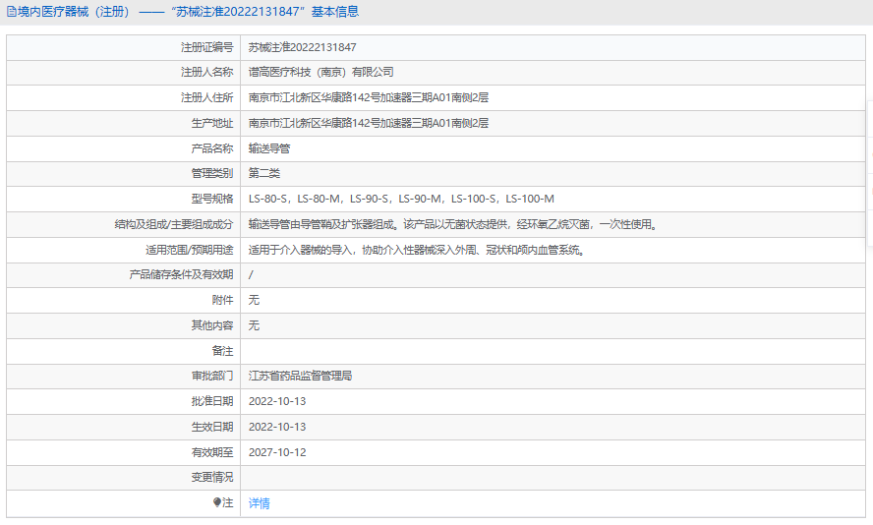Select the intended use text 适用于介入器械的导入
Screen dimensions: 873x525
418,250
